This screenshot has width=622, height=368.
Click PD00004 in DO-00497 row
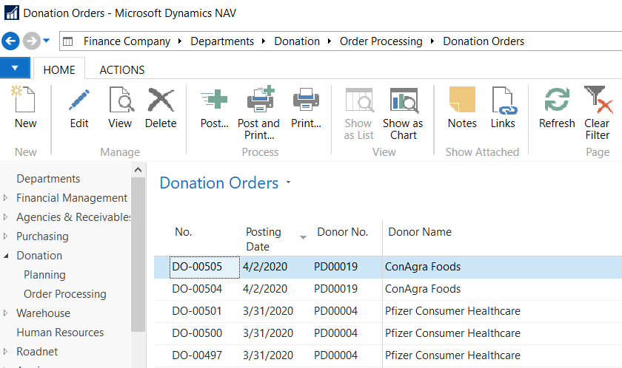tap(335, 355)
